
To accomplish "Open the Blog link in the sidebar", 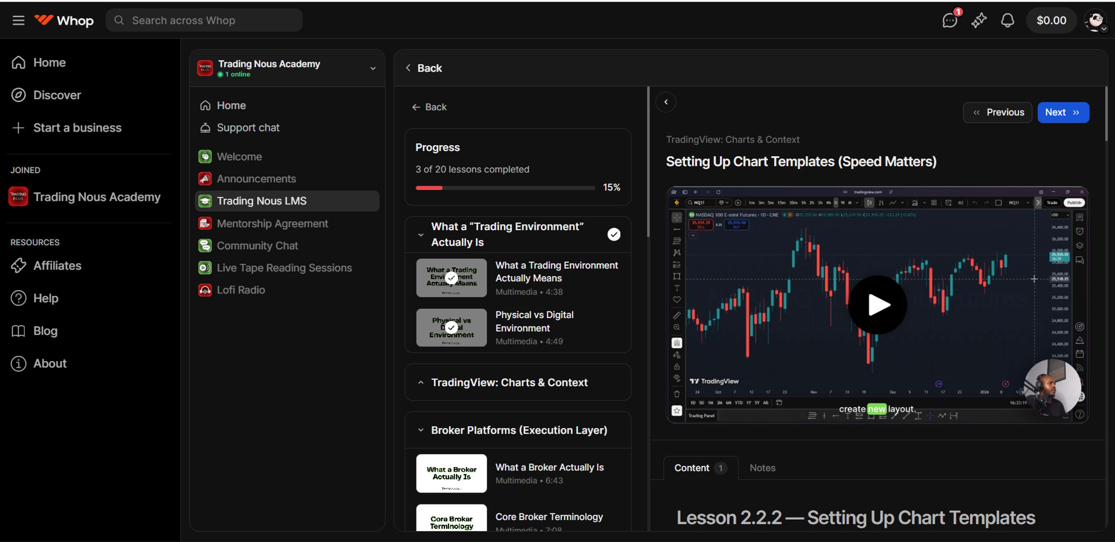I will 45,331.
